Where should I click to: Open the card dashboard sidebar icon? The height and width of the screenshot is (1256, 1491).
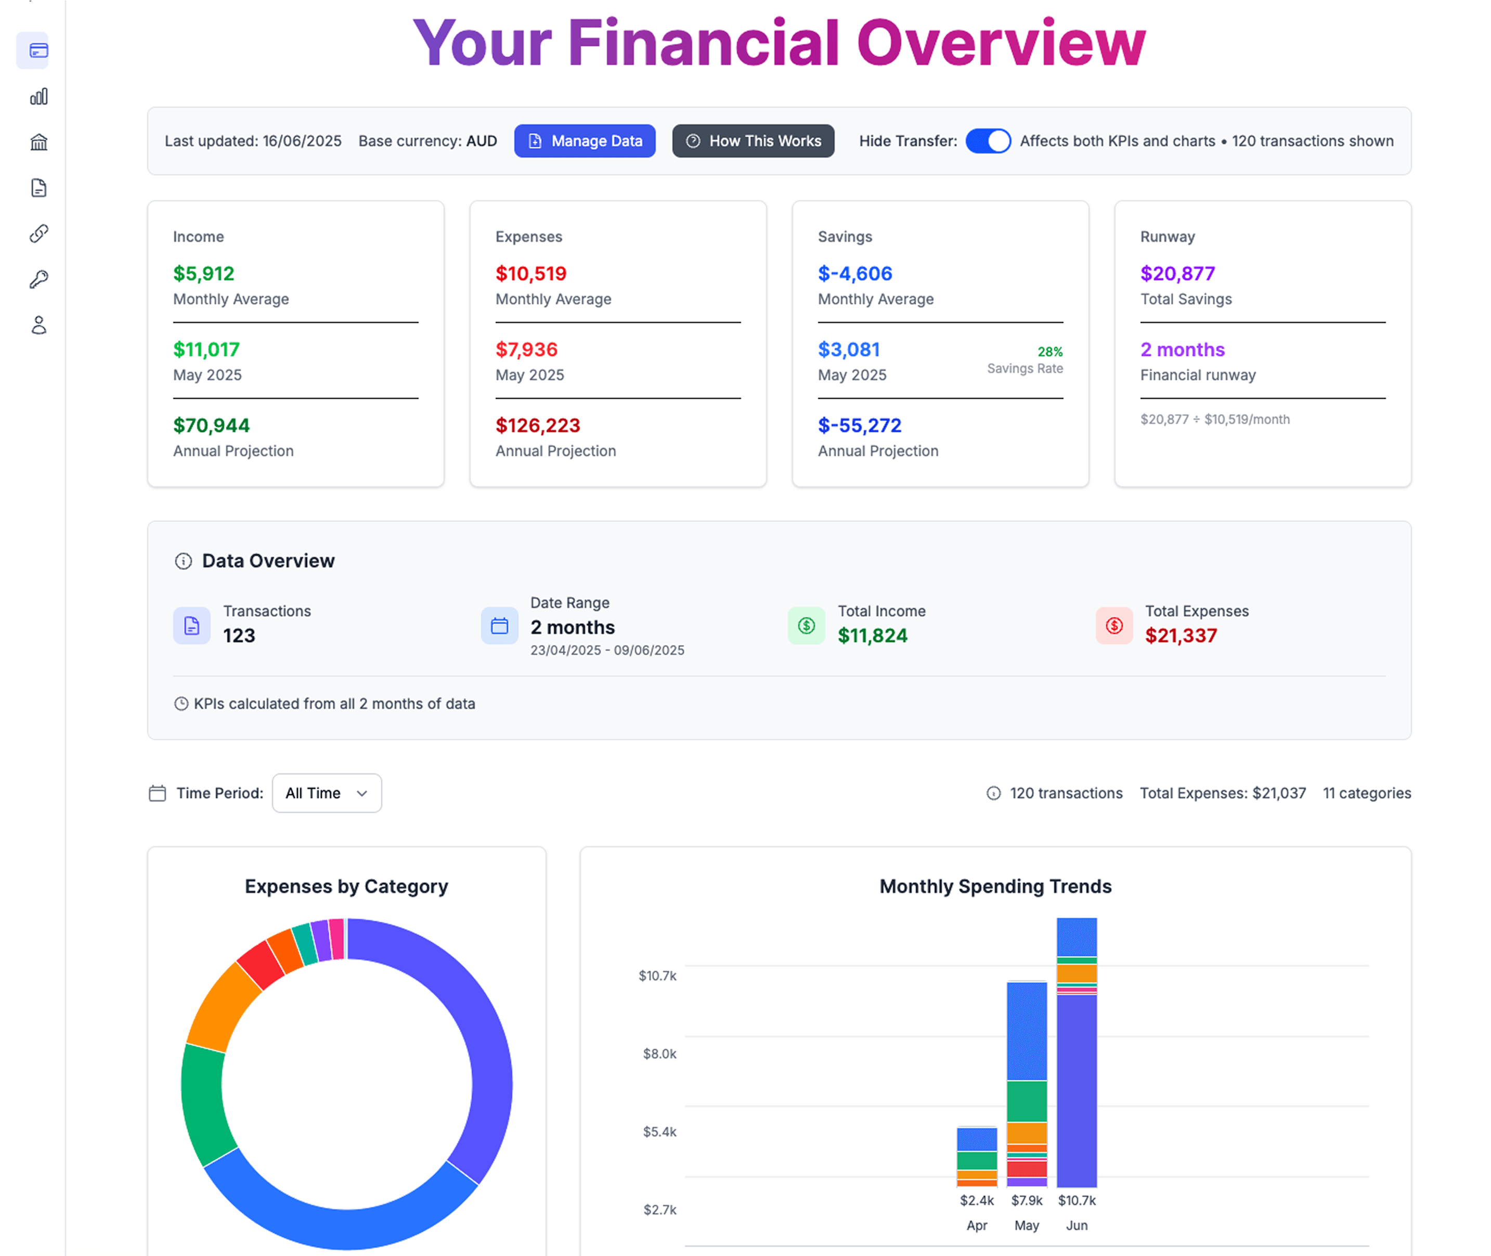pyautogui.click(x=38, y=50)
